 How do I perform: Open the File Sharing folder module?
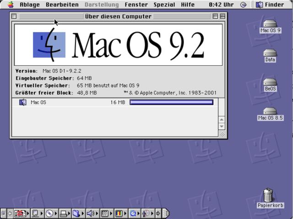pyautogui.click(x=78, y=214)
